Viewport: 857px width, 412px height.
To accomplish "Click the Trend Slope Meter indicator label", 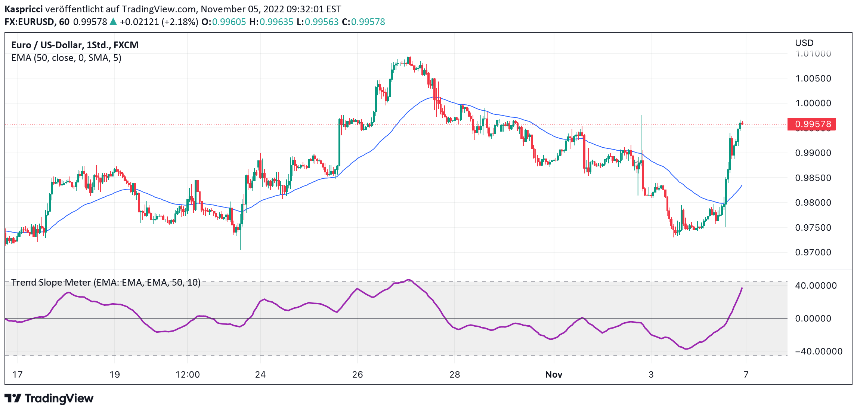I will pos(106,282).
